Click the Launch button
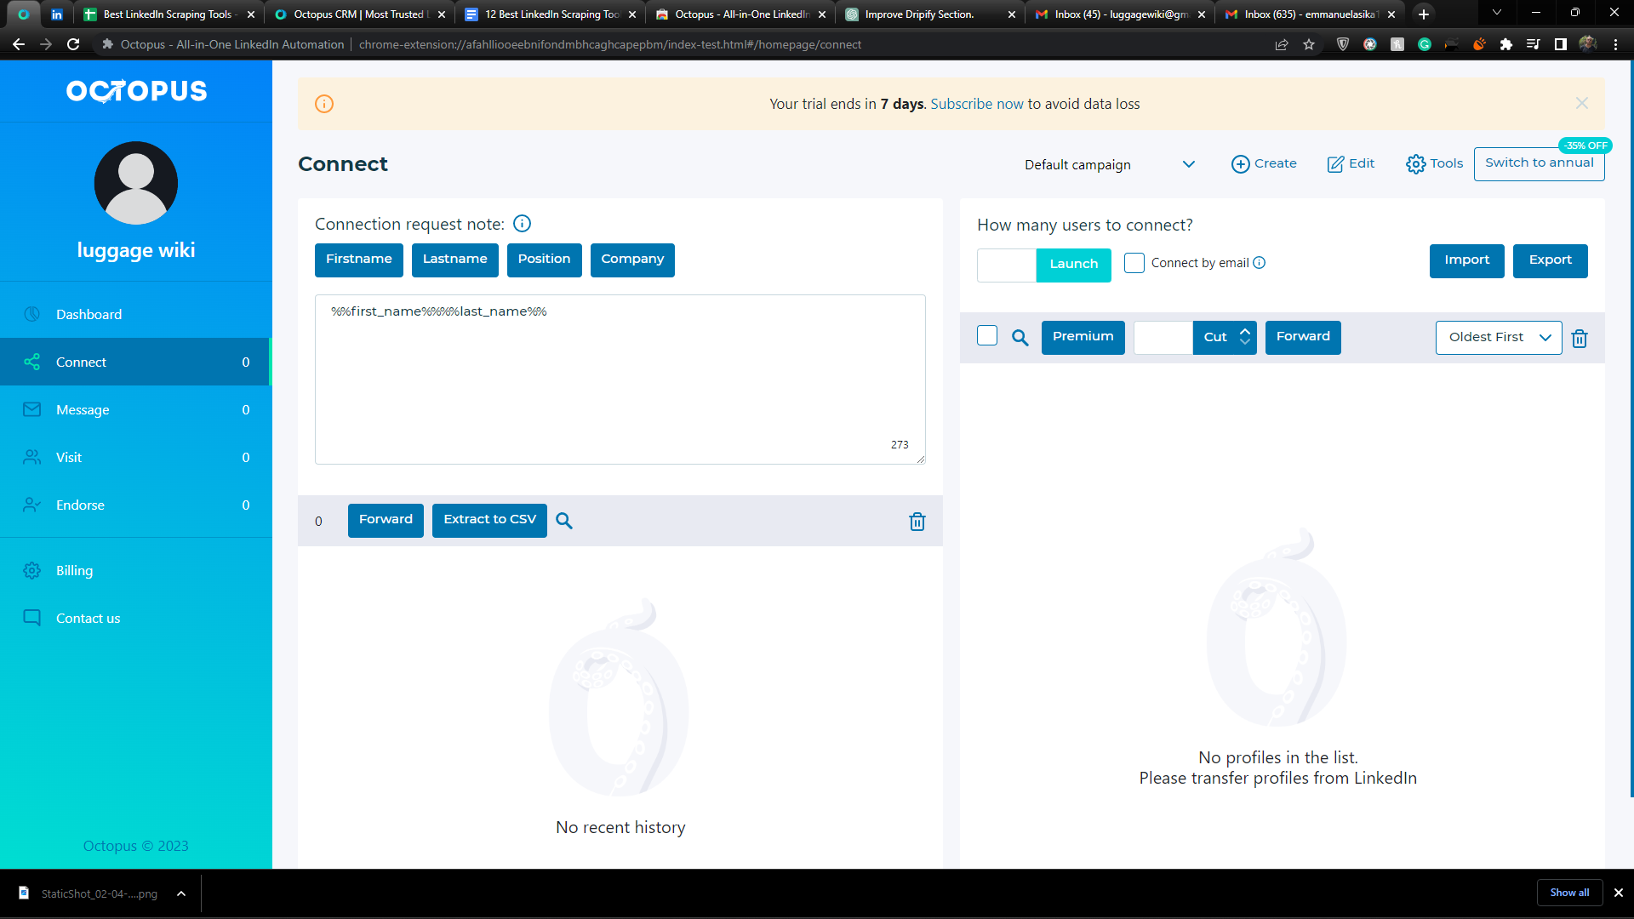The width and height of the screenshot is (1634, 919). [x=1074, y=265]
